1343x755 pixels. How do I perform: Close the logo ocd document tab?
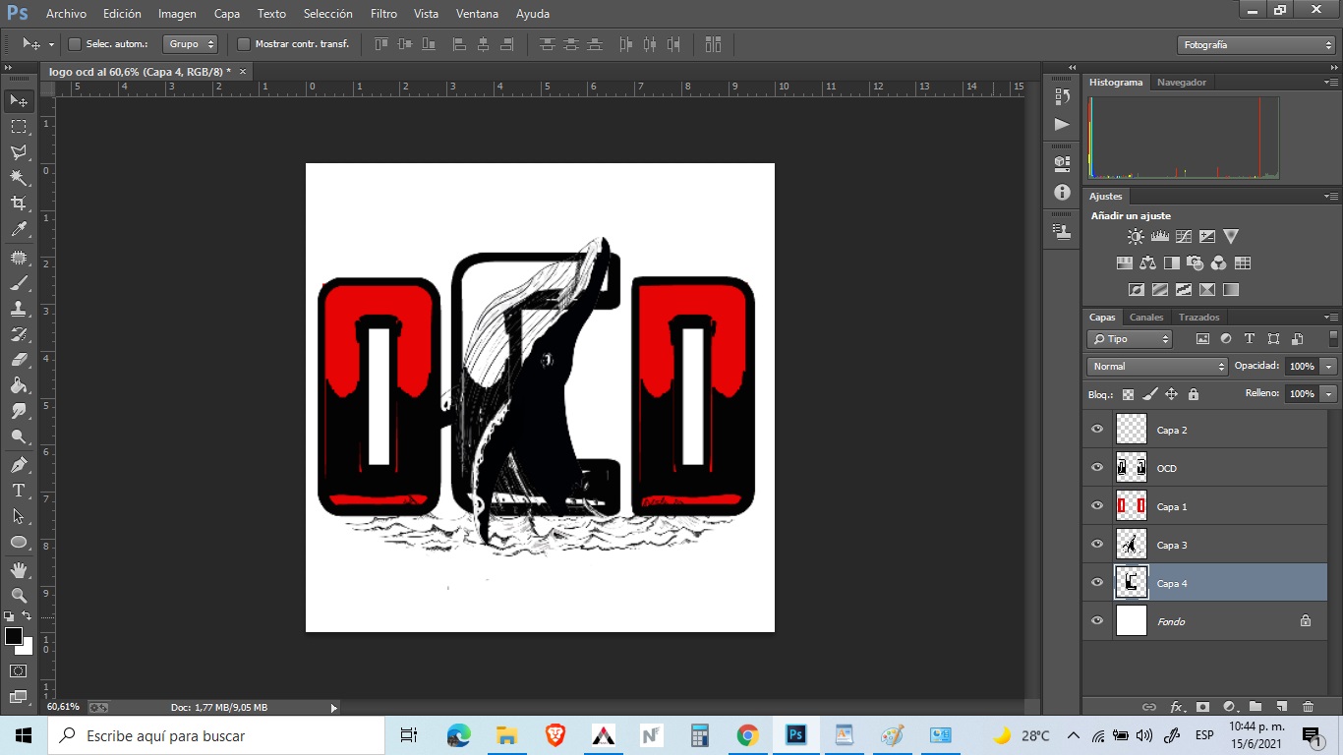tap(243, 71)
